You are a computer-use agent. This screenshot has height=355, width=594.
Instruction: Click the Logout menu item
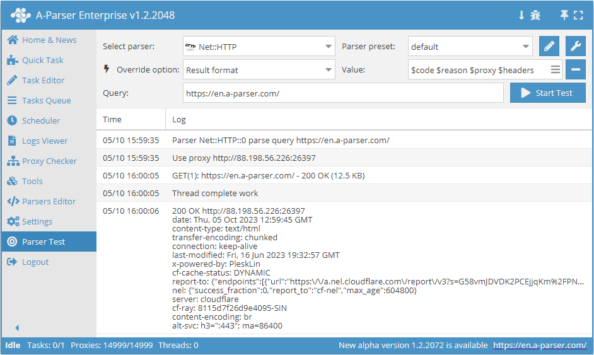35,262
